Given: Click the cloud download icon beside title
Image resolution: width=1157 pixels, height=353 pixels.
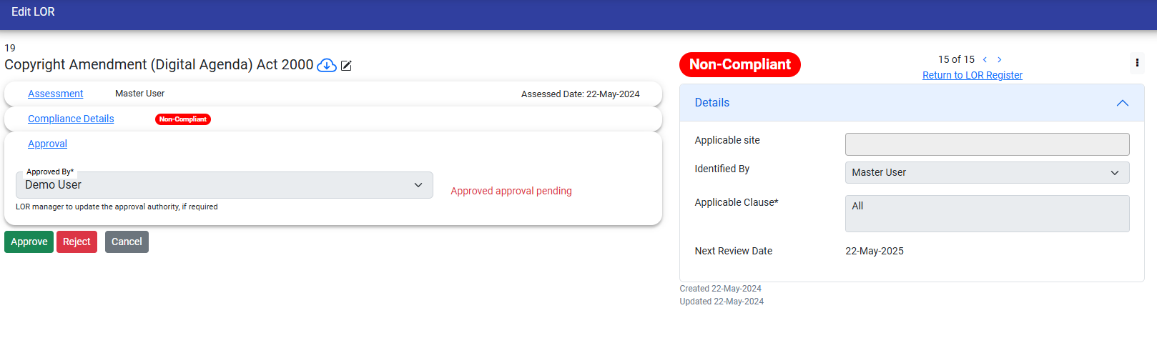Looking at the screenshot, I should point(327,66).
